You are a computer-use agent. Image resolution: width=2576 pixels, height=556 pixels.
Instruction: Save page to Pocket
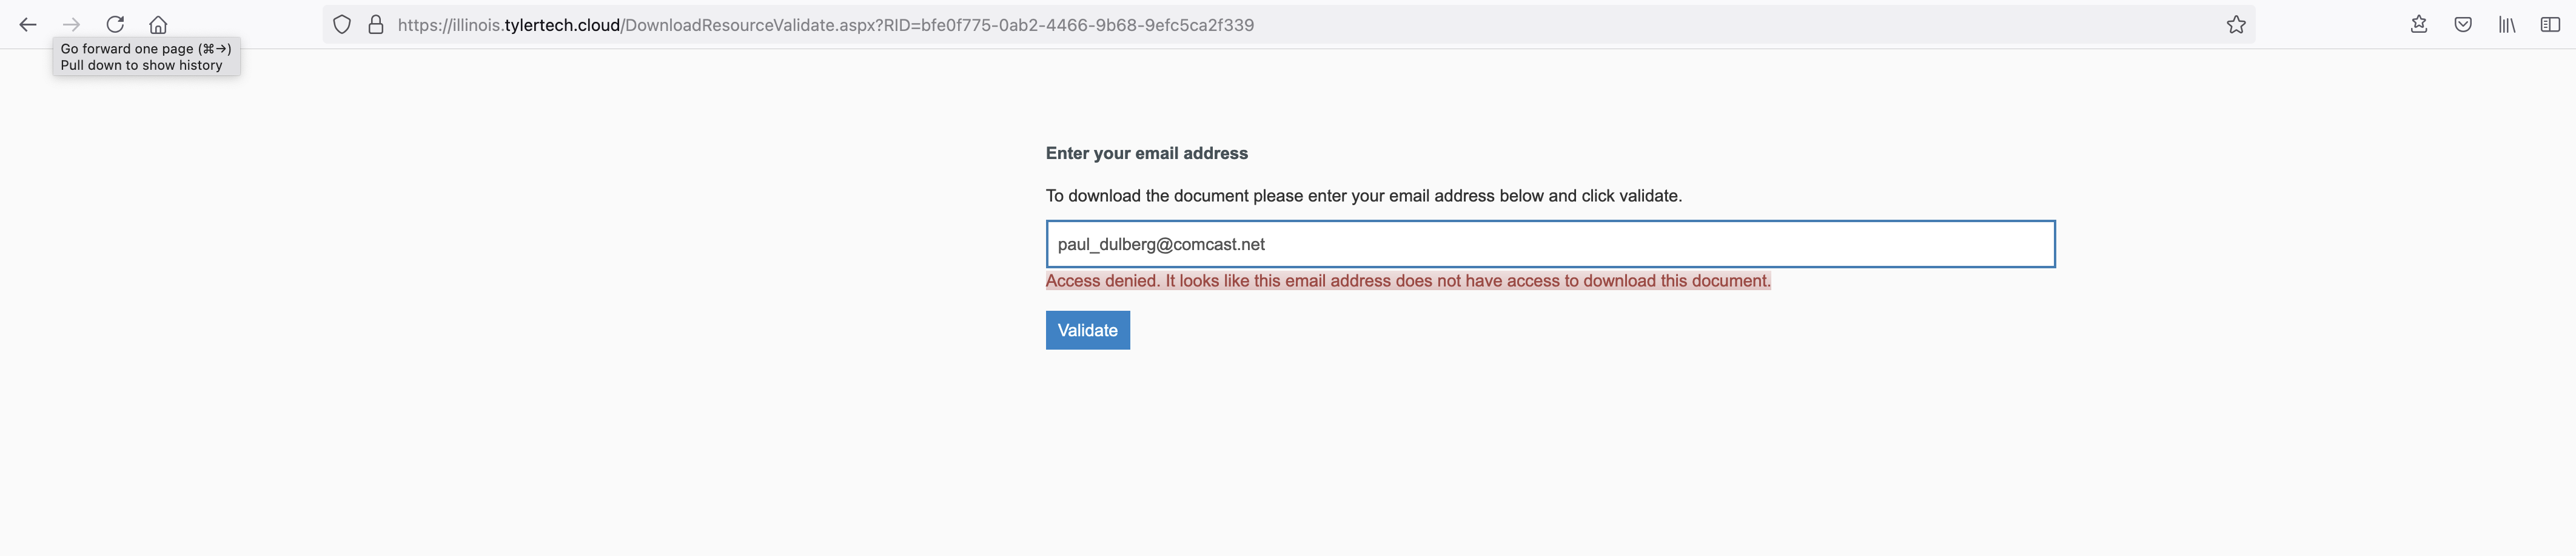click(2463, 25)
